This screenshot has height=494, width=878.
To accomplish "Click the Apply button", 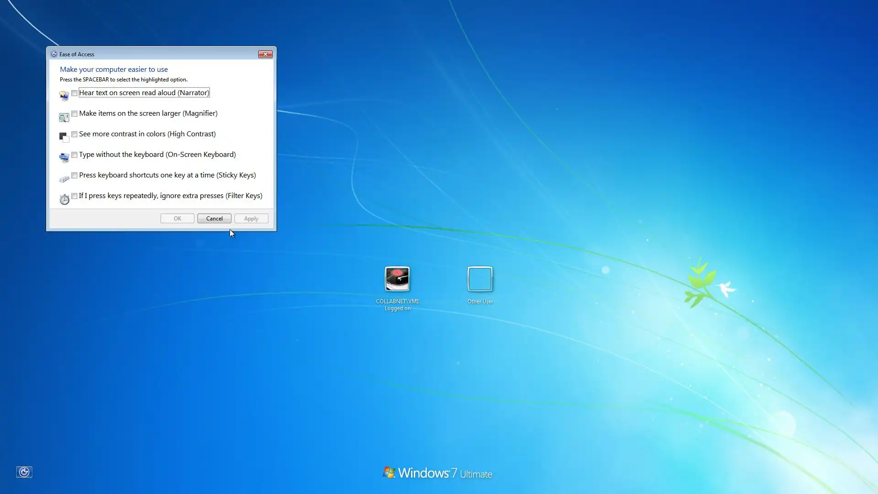I will (251, 219).
